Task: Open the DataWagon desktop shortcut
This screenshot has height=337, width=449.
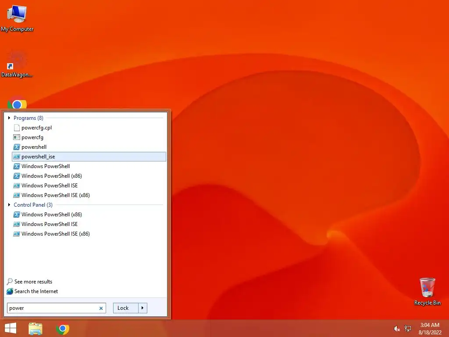Action: (17, 64)
